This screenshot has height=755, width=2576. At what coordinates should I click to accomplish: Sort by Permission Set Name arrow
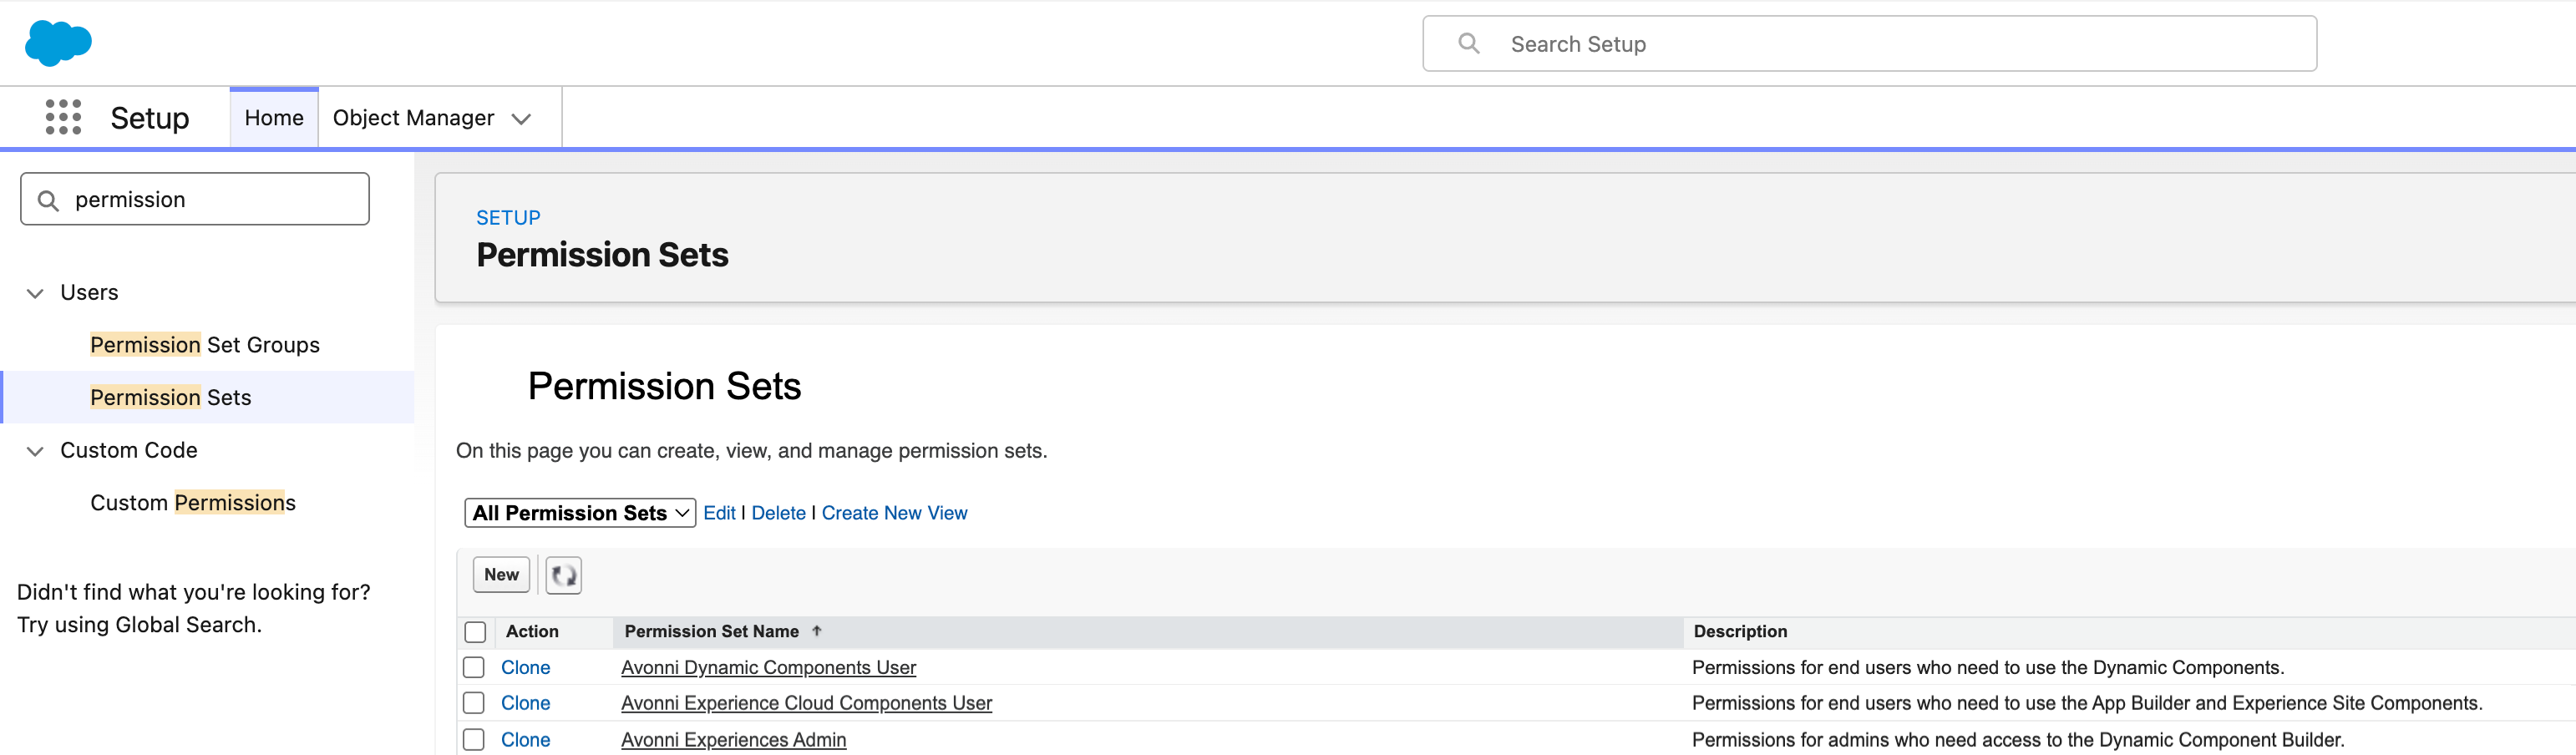click(x=817, y=631)
